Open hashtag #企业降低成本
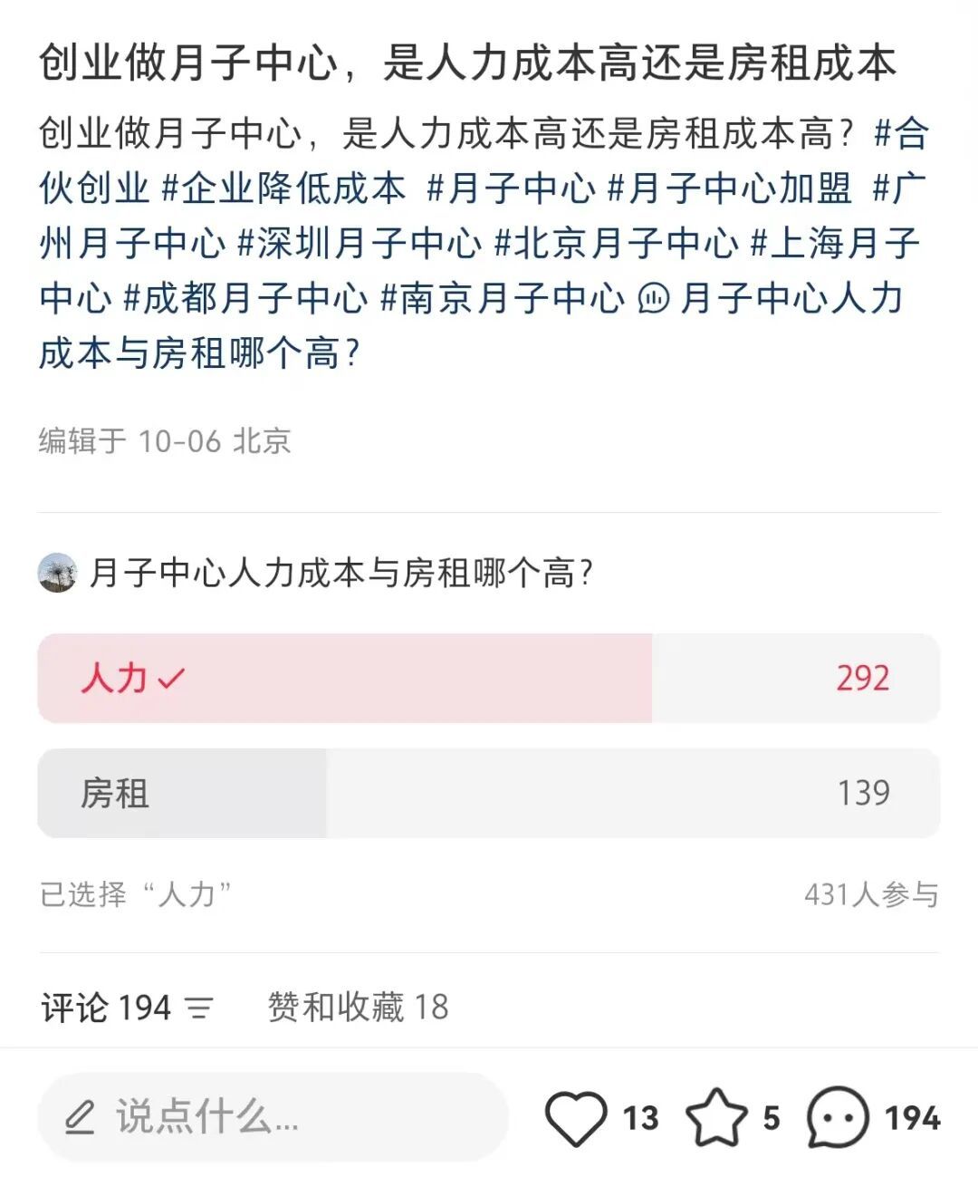 (283, 188)
